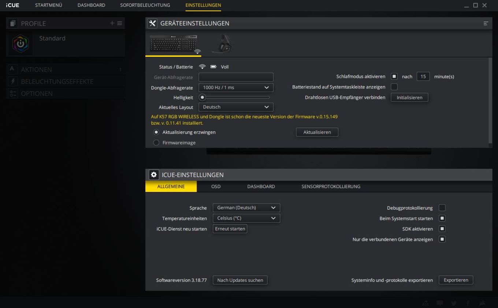
Task: Open the Dashboard tab in iCUE-Einstellungen
Action: [261, 187]
